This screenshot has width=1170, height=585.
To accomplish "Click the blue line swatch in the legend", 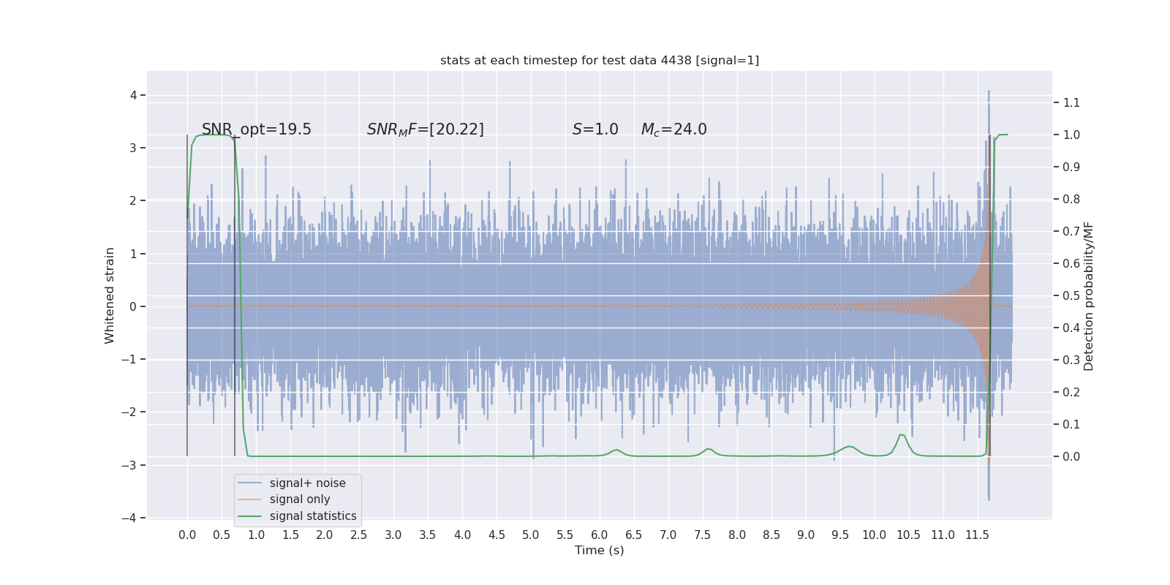I will point(250,483).
